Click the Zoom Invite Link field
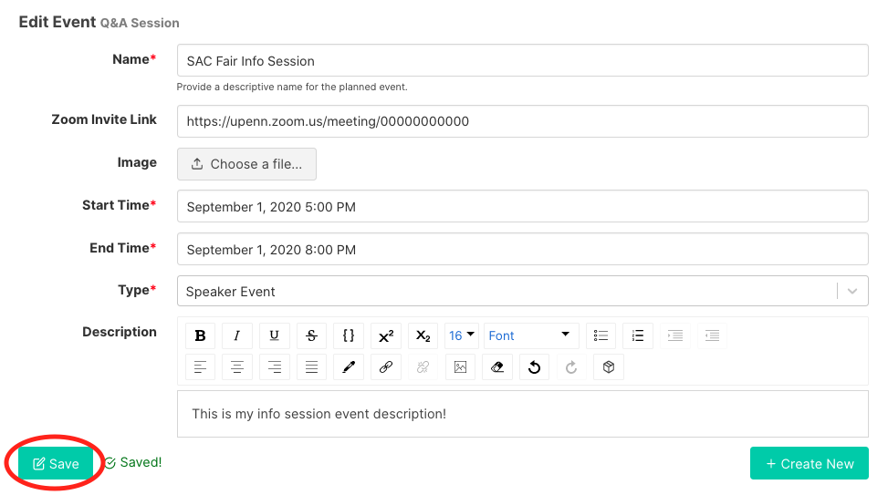Image resolution: width=888 pixels, height=495 pixels. coord(522,121)
